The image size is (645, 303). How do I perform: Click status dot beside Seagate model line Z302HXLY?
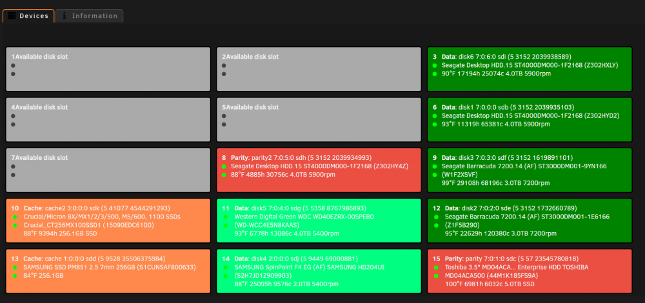pyautogui.click(x=434, y=65)
